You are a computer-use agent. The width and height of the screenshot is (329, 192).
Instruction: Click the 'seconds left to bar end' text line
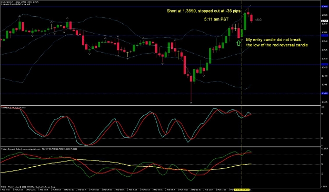15,4
